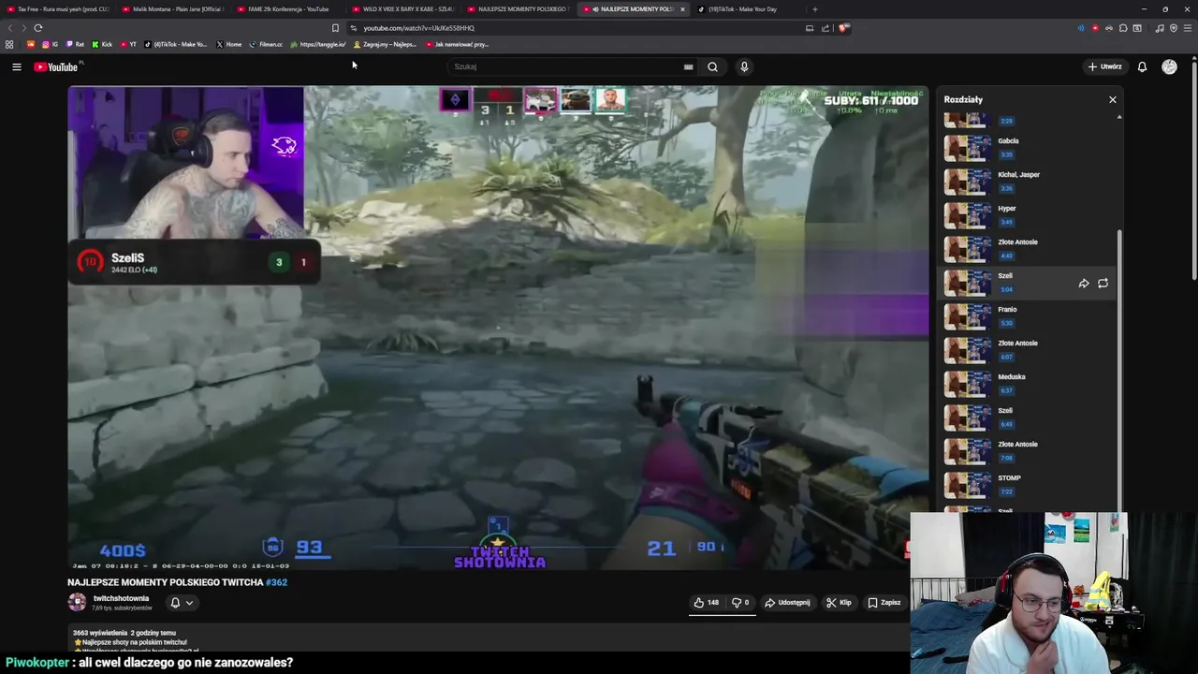Dislike the video
The width and height of the screenshot is (1198, 674).
(739, 603)
